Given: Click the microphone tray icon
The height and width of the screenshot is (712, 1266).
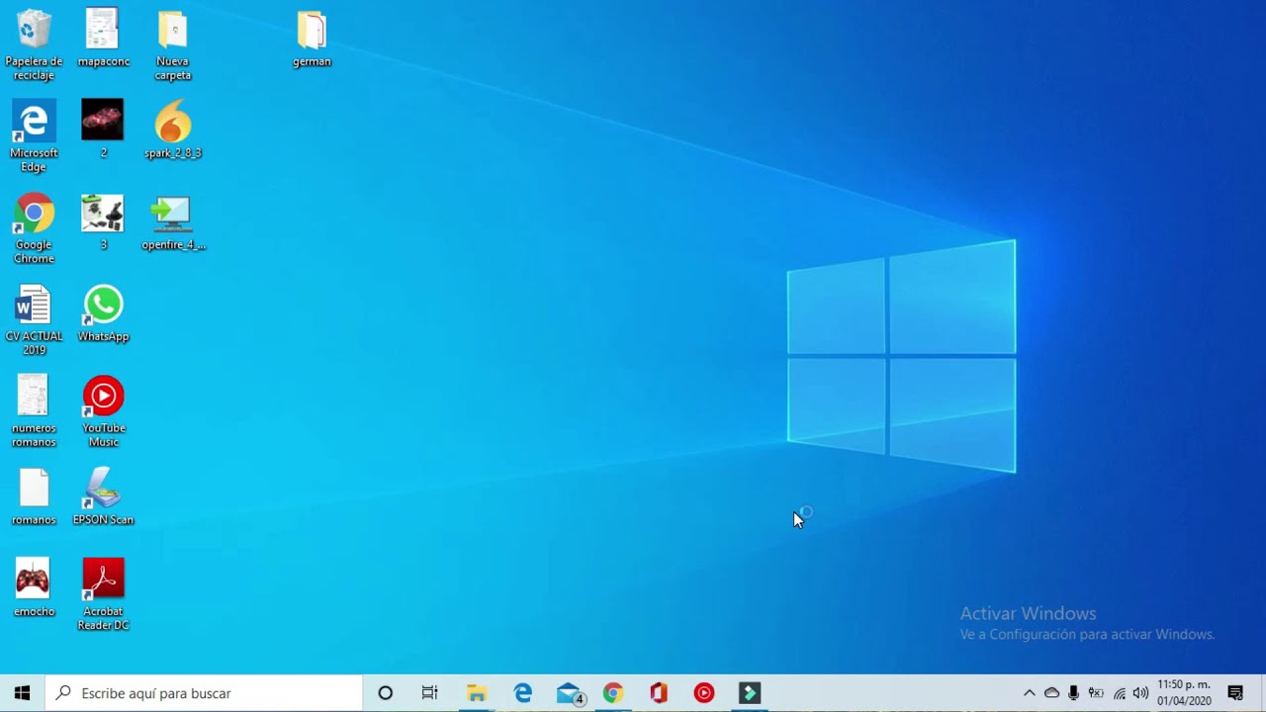Looking at the screenshot, I should click(1074, 693).
